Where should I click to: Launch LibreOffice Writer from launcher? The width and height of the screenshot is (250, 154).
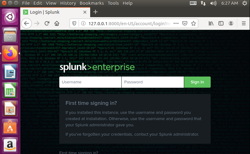click(x=10, y=72)
